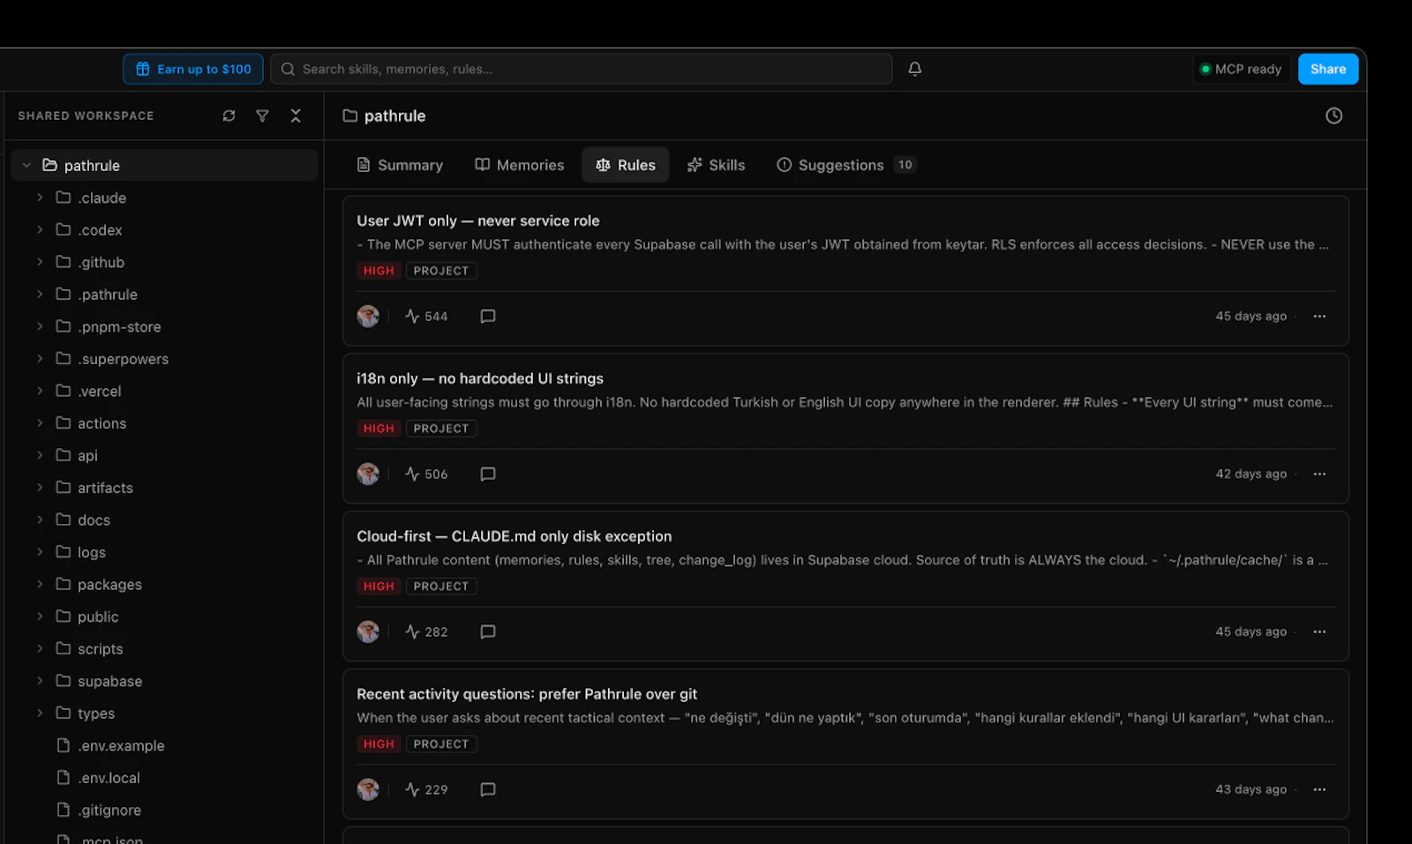Focus the search skills, memories, rules field
The width and height of the screenshot is (1412, 844).
click(582, 69)
